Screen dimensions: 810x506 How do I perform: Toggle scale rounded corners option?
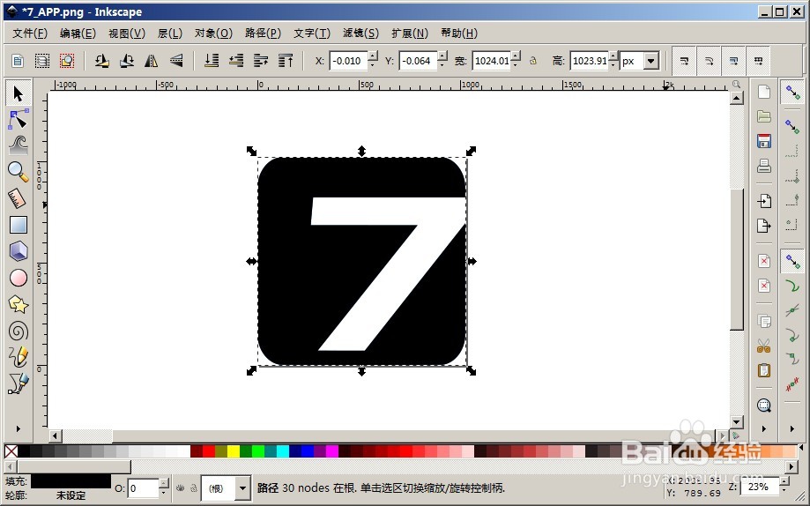coord(709,61)
